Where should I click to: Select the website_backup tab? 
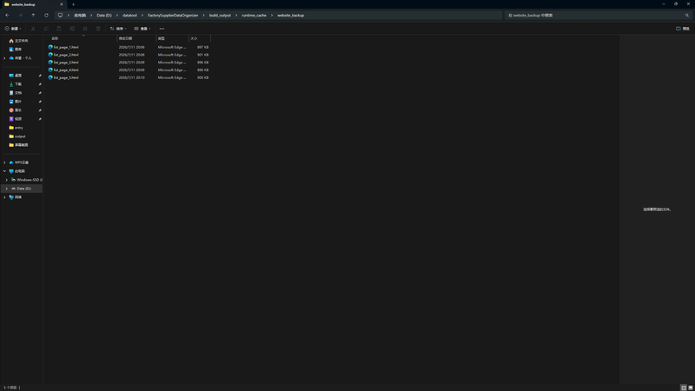(x=33, y=4)
